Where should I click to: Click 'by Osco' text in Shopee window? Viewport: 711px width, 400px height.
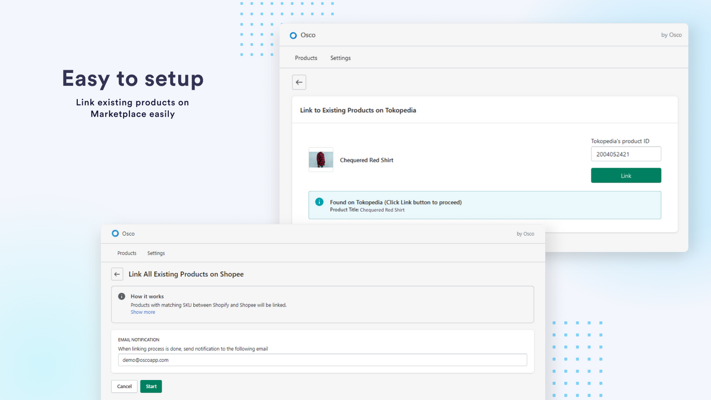(x=525, y=234)
